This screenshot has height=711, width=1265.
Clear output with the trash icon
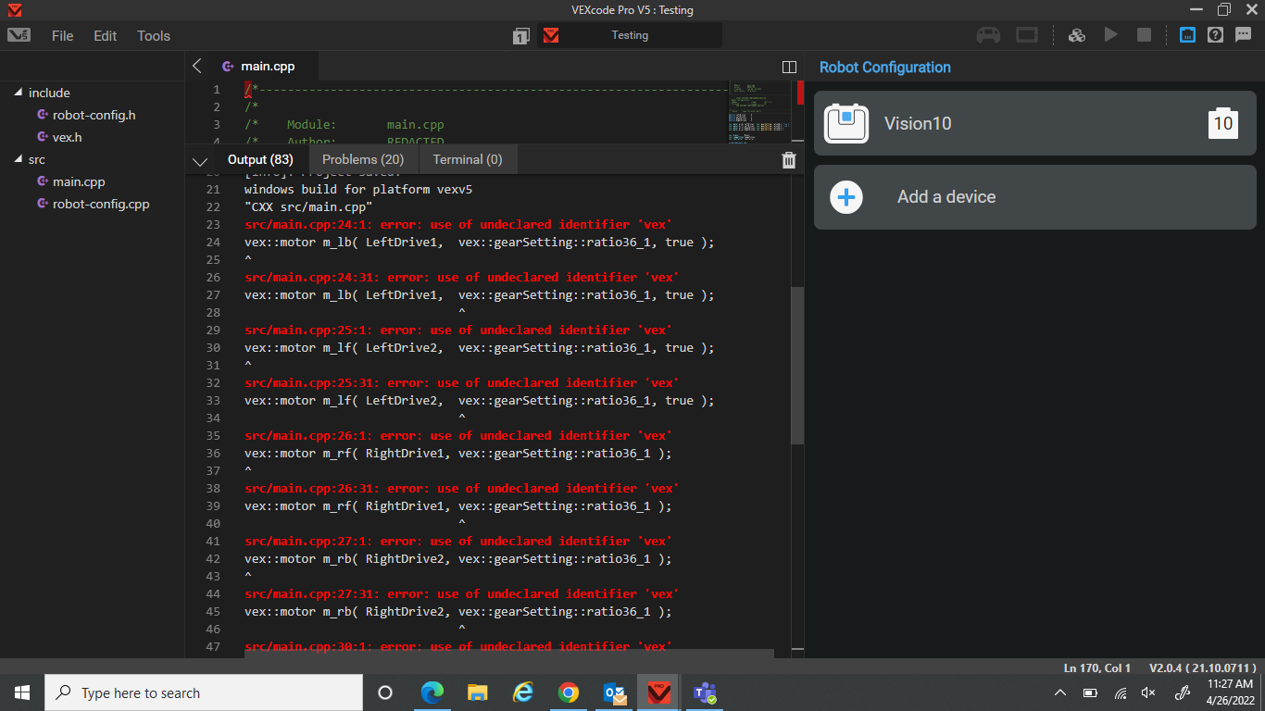coord(789,160)
